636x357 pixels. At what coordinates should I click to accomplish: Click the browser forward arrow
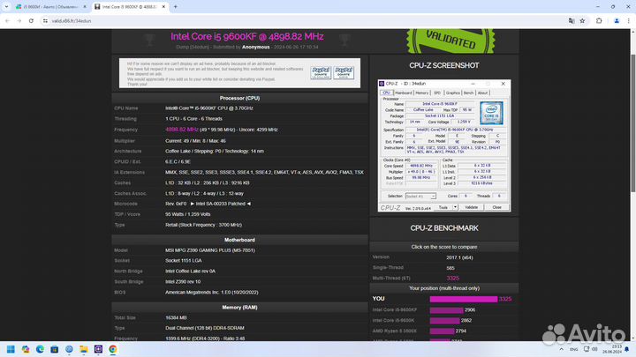[19, 20]
